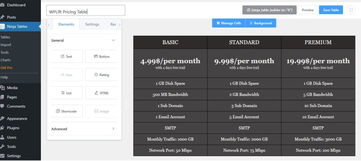Add an HTML element

(x=101, y=93)
